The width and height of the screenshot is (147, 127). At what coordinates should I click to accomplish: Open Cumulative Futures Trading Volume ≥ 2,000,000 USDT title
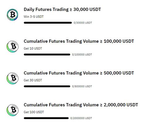click(x=81, y=105)
